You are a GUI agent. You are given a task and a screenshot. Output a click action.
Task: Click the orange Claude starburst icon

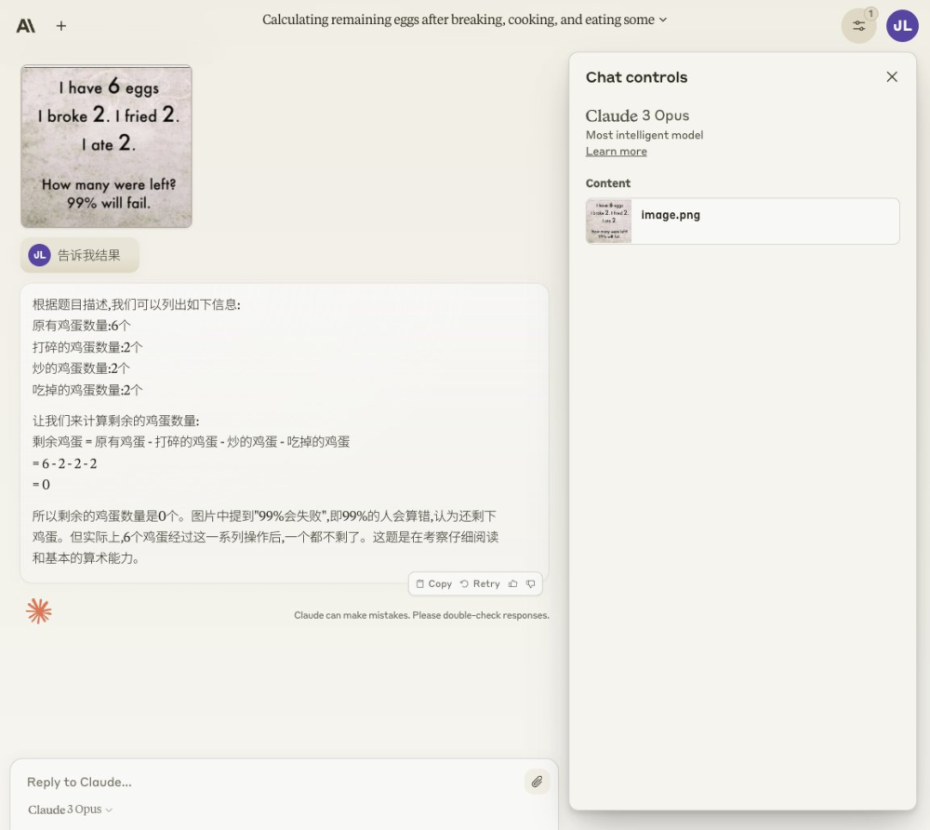(39, 611)
